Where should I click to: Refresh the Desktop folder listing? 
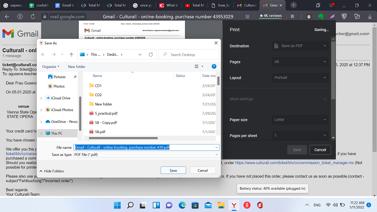pos(151,55)
